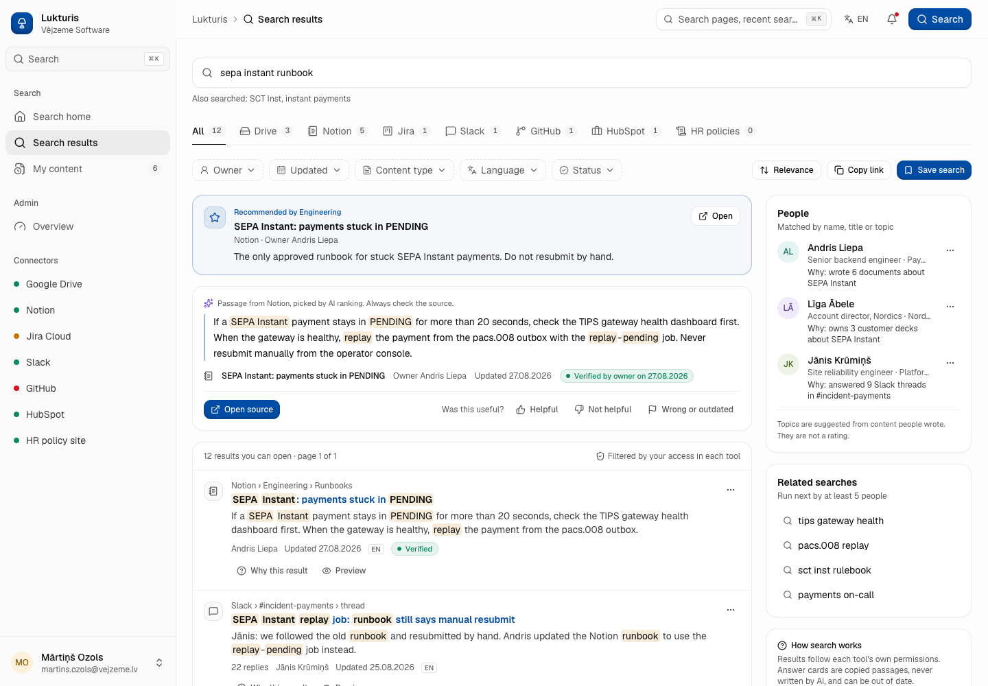Flag passage as Wrong or outdated
This screenshot has height=686, width=988.
(x=691, y=410)
